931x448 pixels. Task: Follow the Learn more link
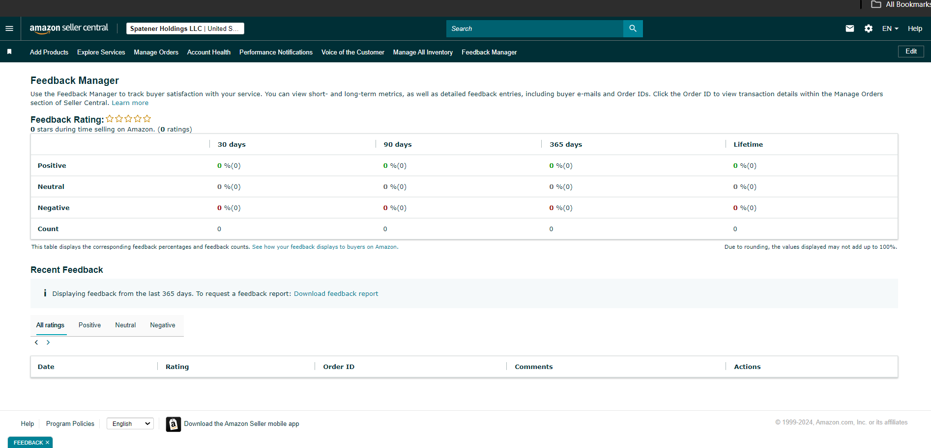click(x=130, y=103)
